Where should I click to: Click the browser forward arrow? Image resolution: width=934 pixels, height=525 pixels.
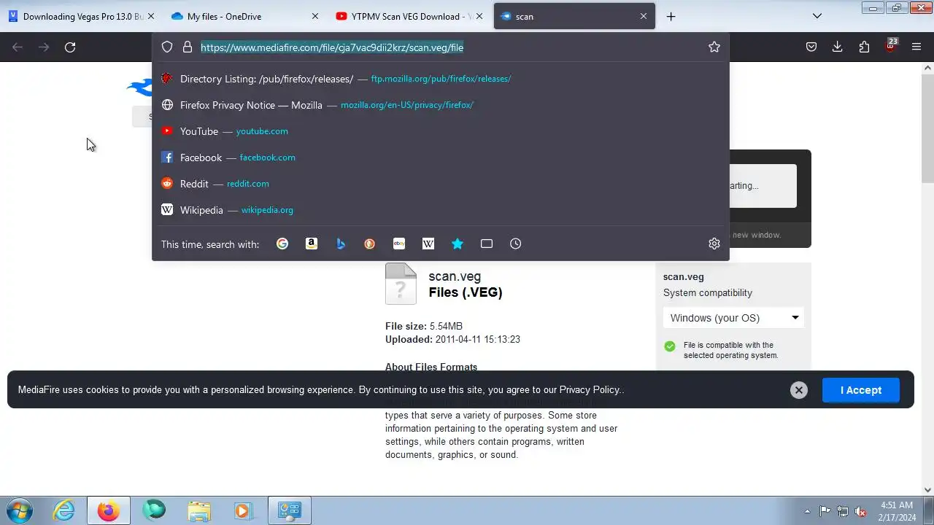[x=44, y=47]
